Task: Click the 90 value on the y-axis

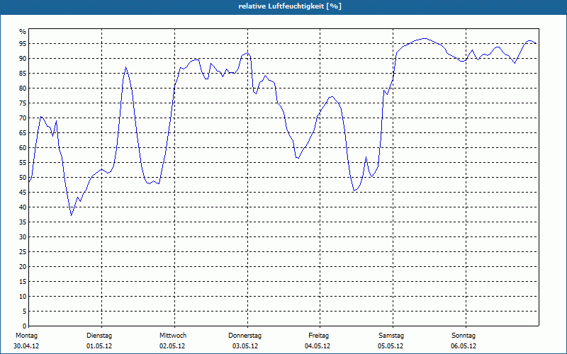Action: [23, 59]
